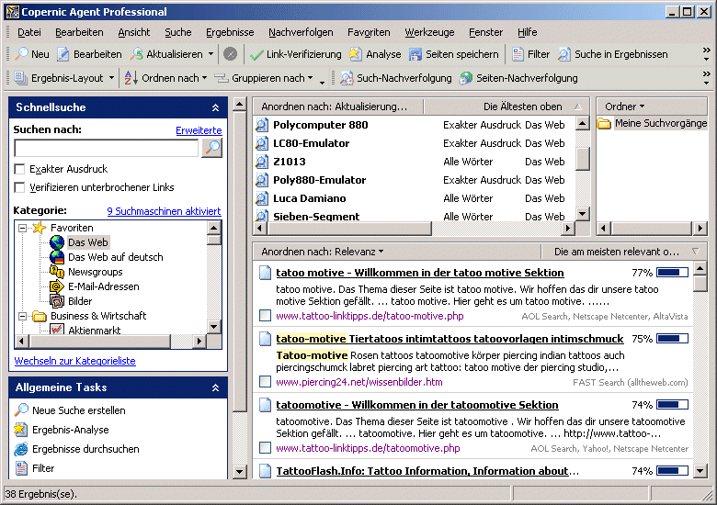Click the Erweiterte search link

(x=199, y=130)
